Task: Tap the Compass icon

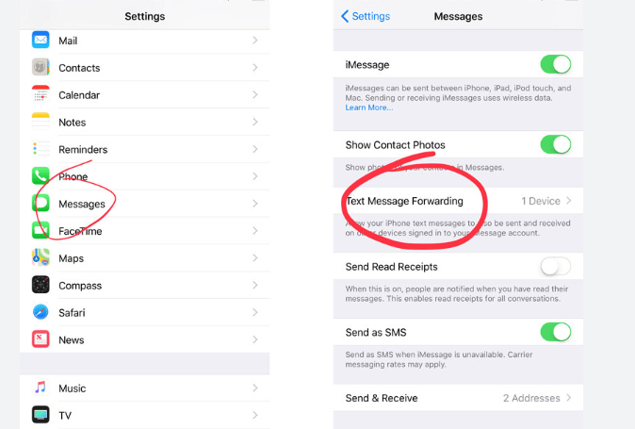Action: coord(41,286)
